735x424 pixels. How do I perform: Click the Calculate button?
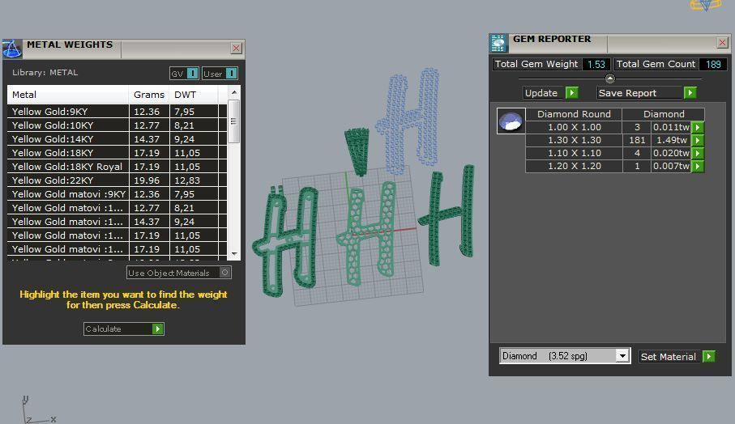[124, 329]
